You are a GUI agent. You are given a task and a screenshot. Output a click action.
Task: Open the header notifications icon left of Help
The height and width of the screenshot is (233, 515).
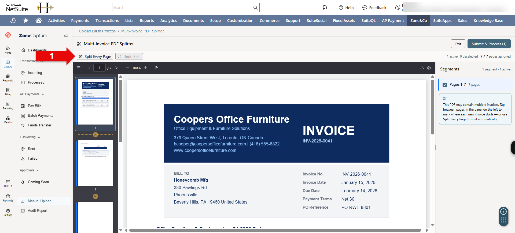(325, 7)
